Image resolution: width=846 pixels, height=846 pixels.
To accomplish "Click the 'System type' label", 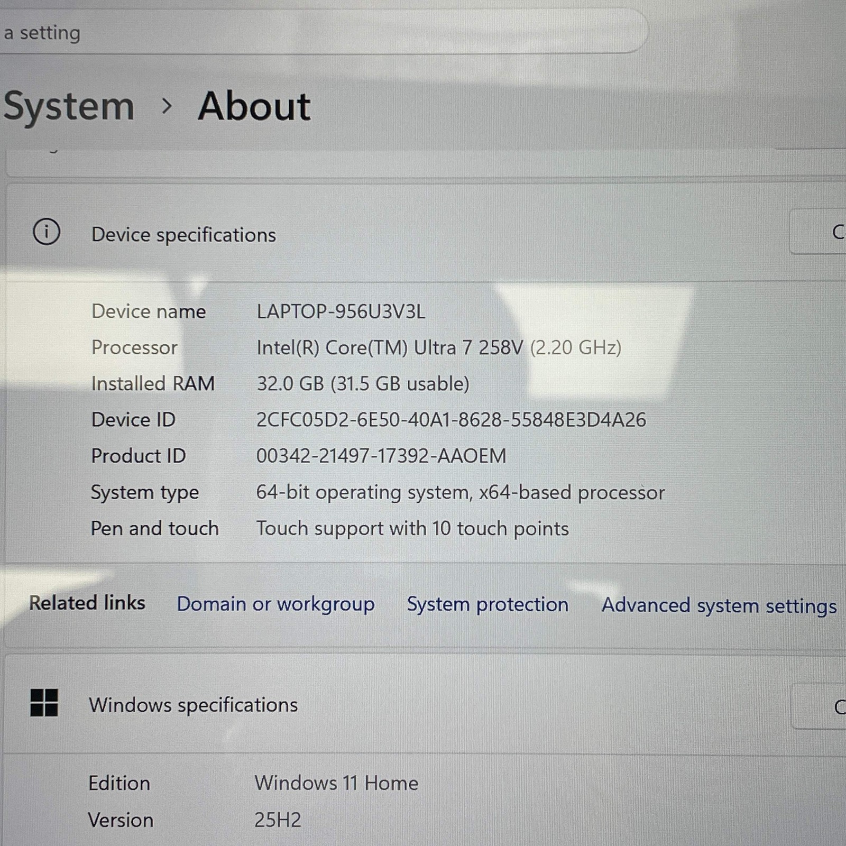I will point(145,493).
